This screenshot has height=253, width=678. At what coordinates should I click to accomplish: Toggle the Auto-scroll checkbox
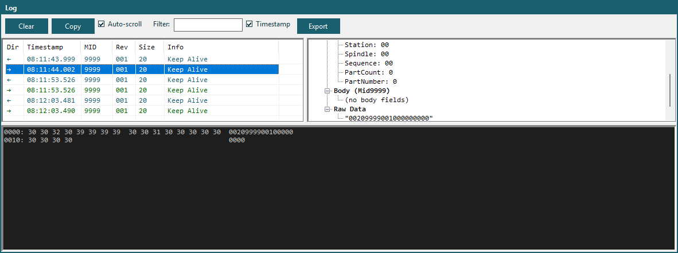point(102,24)
